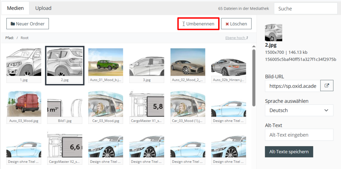This screenshot has height=169, width=341.
Task: Go up one level with Ebene hoch
Action: coord(237,38)
